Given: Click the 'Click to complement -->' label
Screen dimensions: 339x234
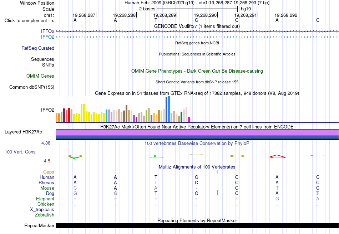Looking at the screenshot, I should point(29,21).
